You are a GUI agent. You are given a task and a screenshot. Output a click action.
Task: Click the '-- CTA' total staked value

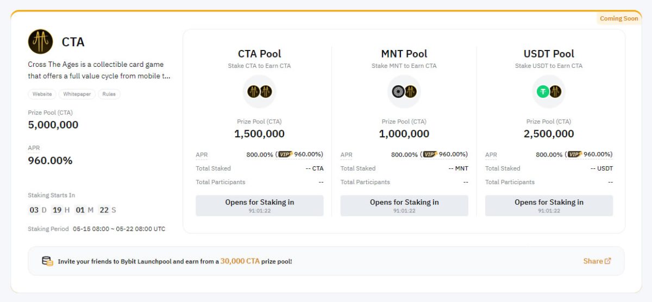(315, 168)
